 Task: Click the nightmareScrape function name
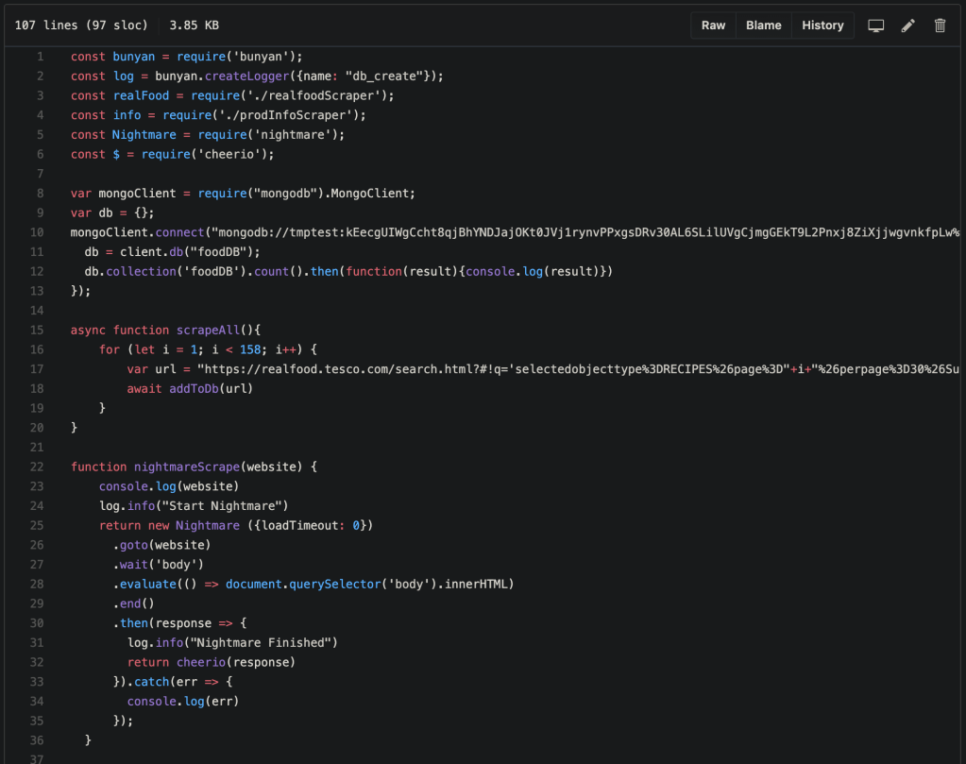(x=187, y=467)
